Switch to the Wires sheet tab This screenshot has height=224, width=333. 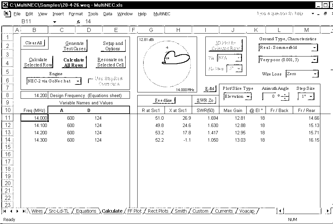click(x=37, y=211)
